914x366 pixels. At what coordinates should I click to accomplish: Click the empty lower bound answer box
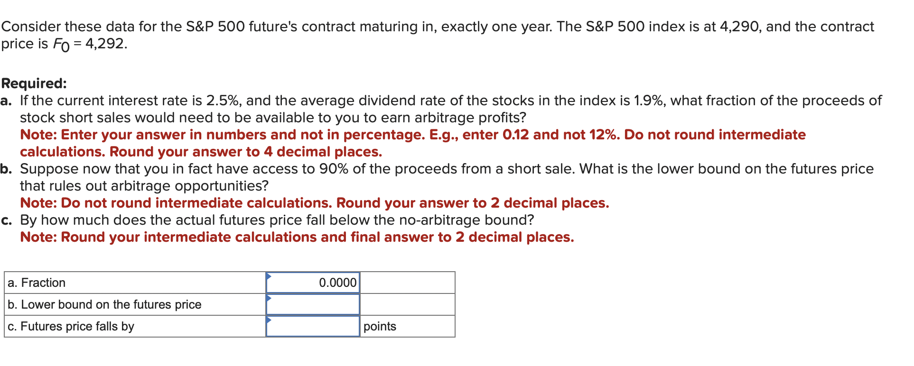pyautogui.click(x=313, y=304)
